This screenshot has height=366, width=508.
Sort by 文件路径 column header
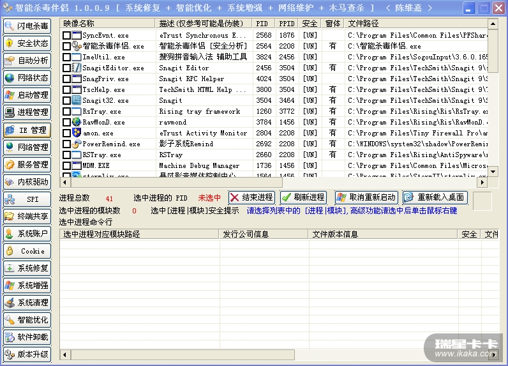(416, 24)
